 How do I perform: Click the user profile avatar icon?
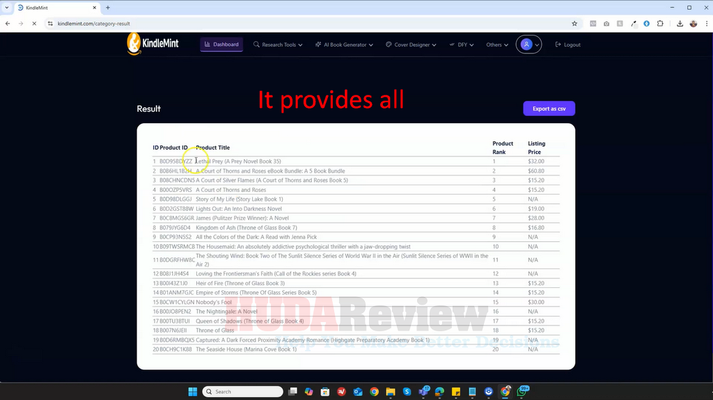point(527,45)
